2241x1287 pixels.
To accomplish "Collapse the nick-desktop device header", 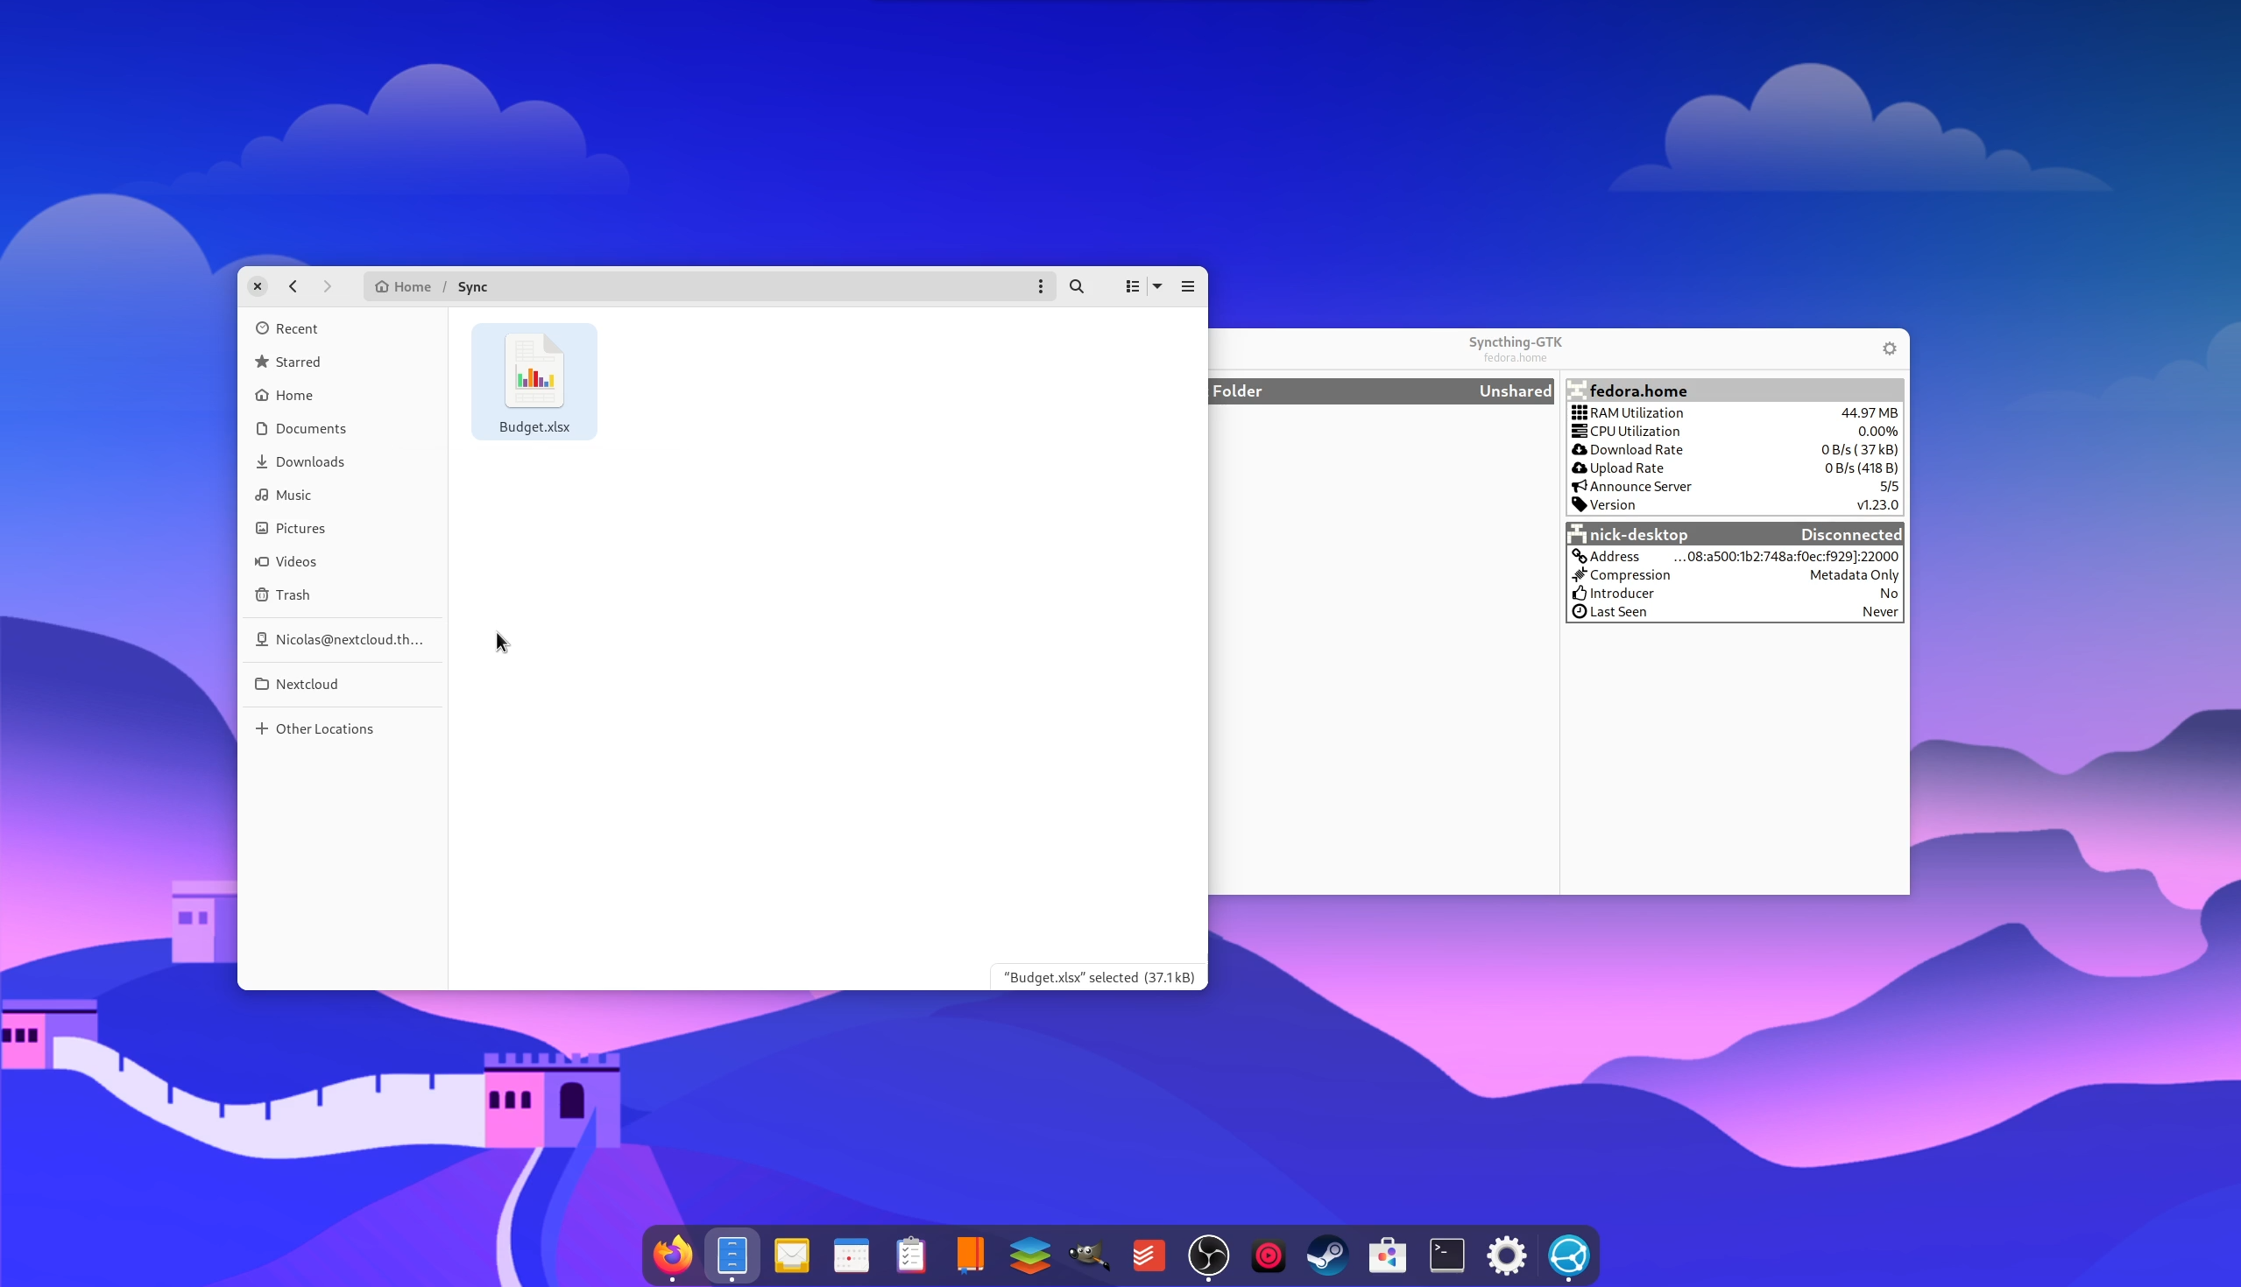I will tap(1735, 534).
